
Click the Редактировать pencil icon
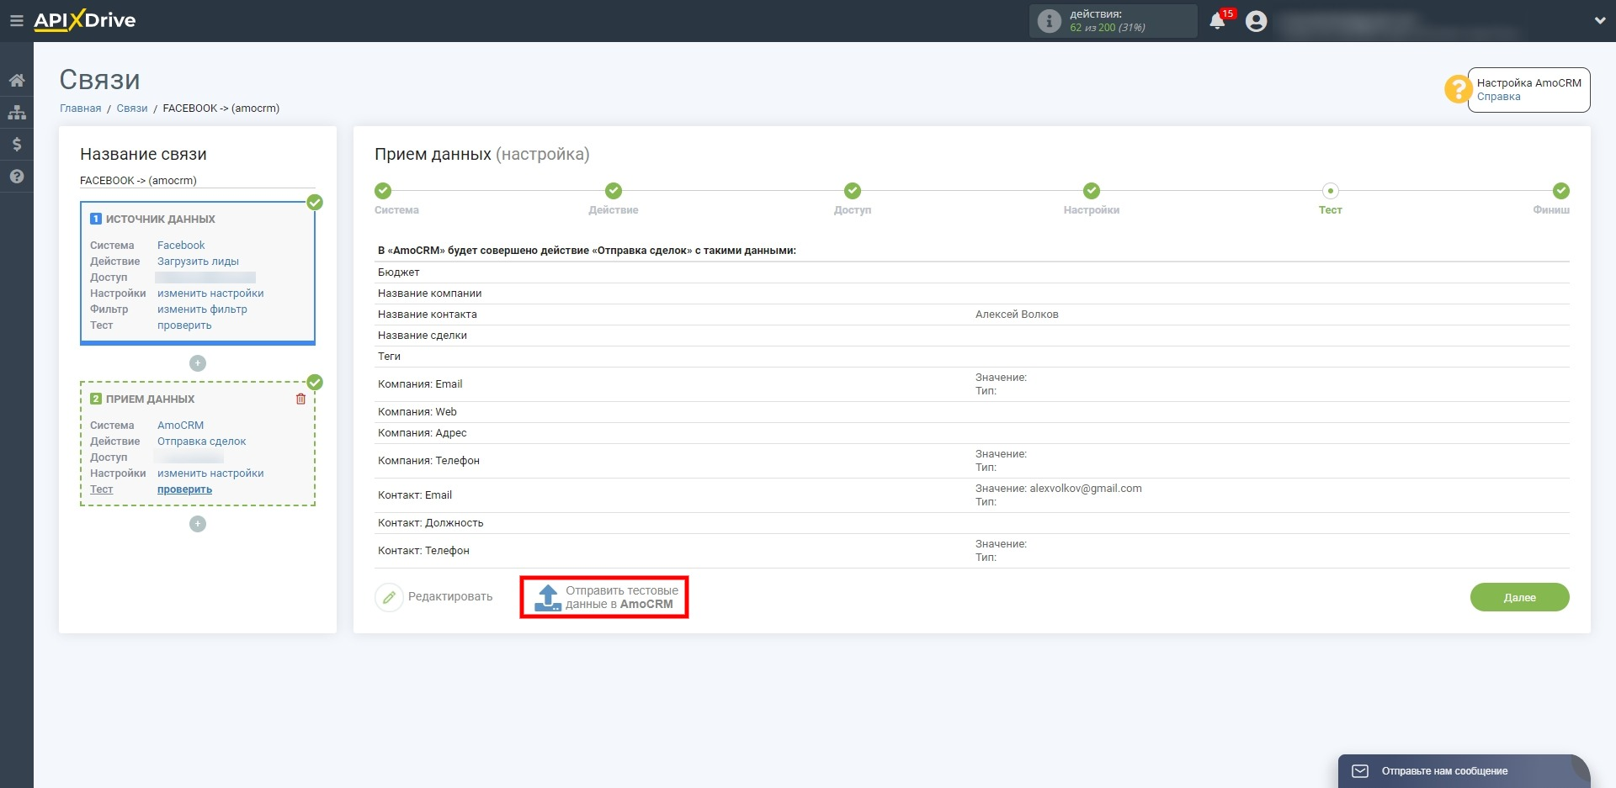[389, 598]
